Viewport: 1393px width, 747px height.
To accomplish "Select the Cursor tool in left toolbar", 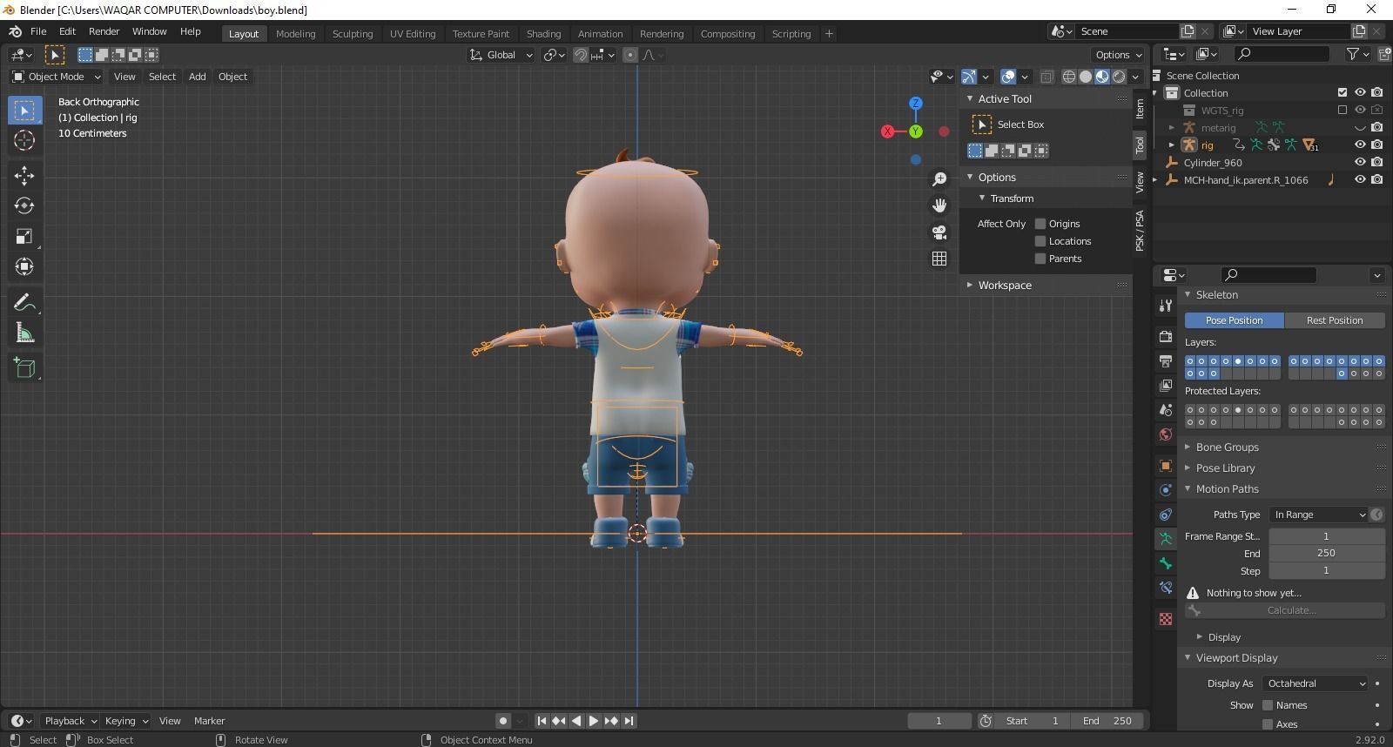I will pyautogui.click(x=24, y=140).
